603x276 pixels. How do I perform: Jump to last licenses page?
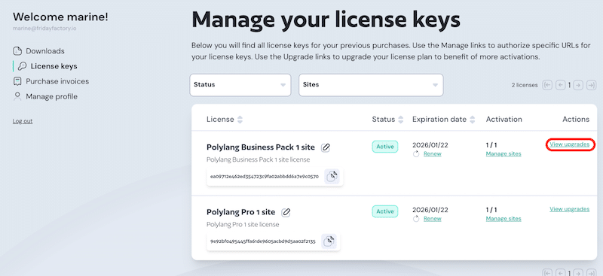(591, 85)
